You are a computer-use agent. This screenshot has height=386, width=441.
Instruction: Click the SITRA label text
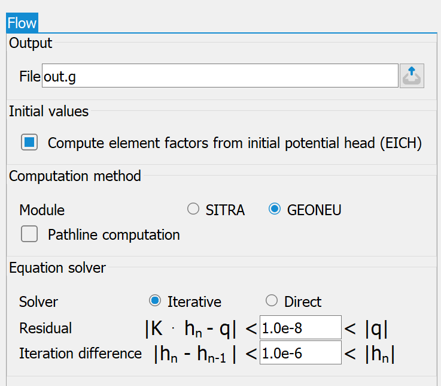coord(225,210)
